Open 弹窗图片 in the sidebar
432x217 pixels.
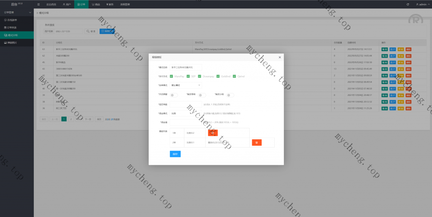coord(12,43)
